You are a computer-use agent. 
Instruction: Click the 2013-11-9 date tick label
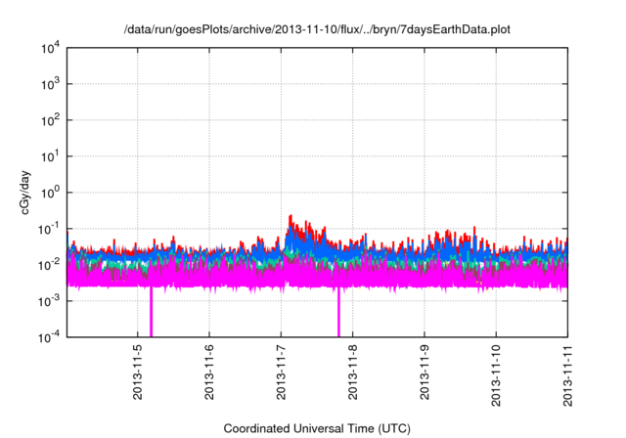pyautogui.click(x=425, y=372)
